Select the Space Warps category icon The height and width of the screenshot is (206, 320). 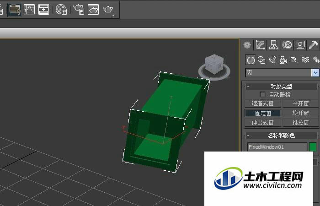point(305,60)
